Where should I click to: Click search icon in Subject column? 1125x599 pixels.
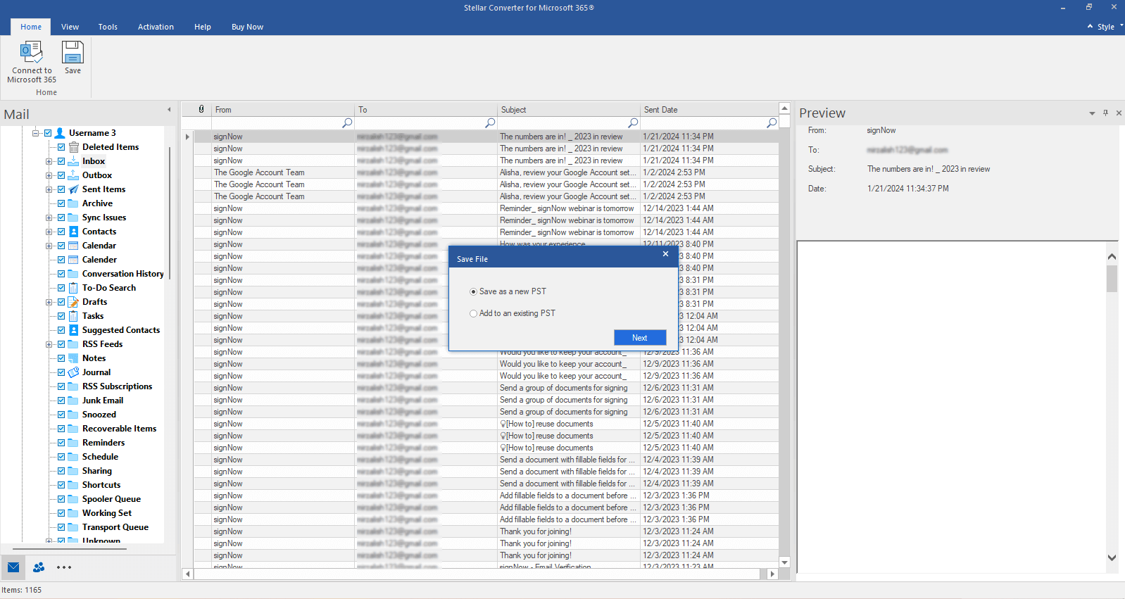[633, 123]
